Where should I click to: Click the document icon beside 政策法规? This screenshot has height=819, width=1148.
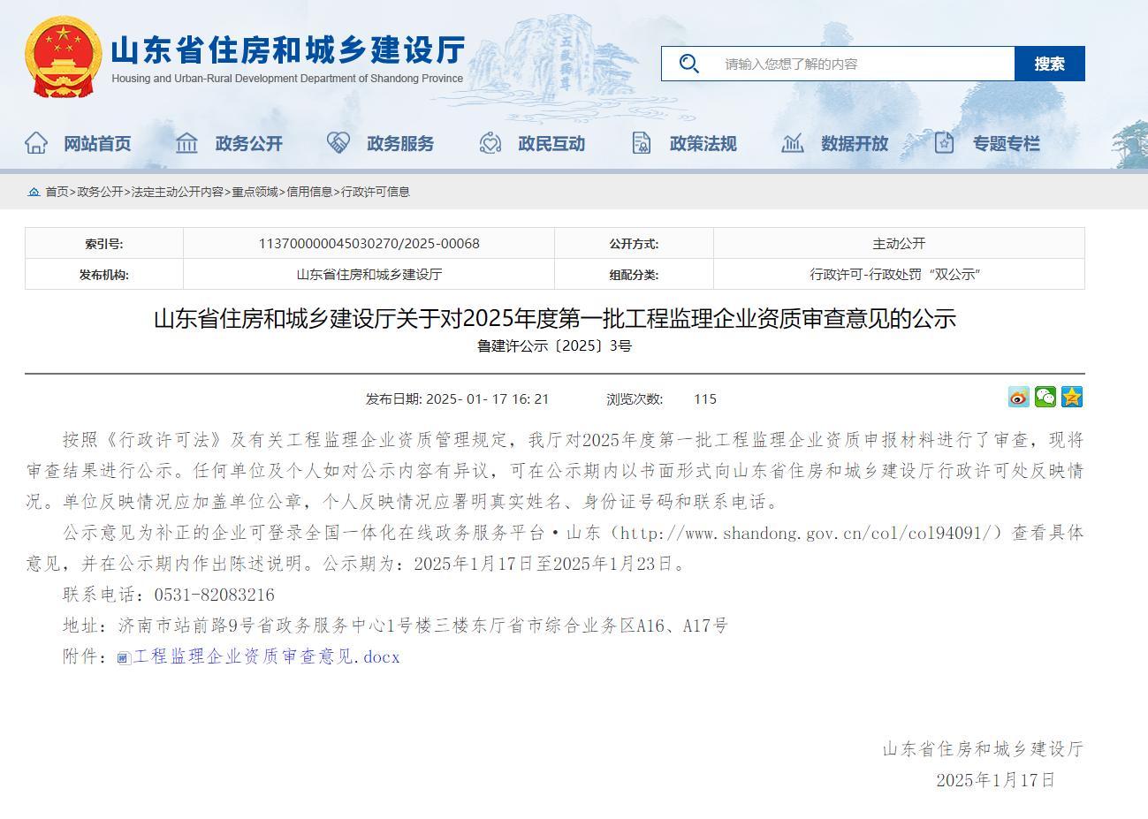click(642, 143)
